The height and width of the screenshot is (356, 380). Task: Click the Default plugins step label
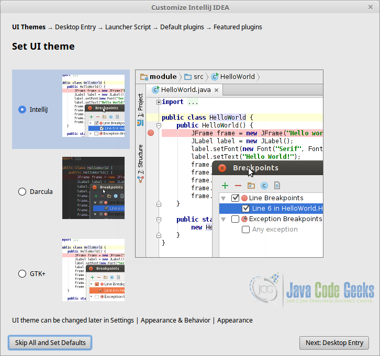click(182, 27)
